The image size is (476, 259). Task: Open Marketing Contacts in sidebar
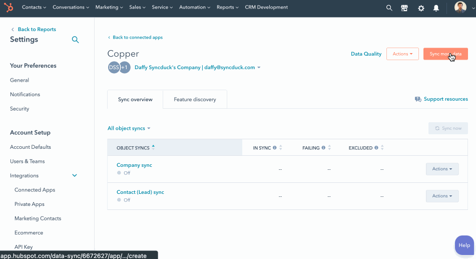(x=38, y=218)
